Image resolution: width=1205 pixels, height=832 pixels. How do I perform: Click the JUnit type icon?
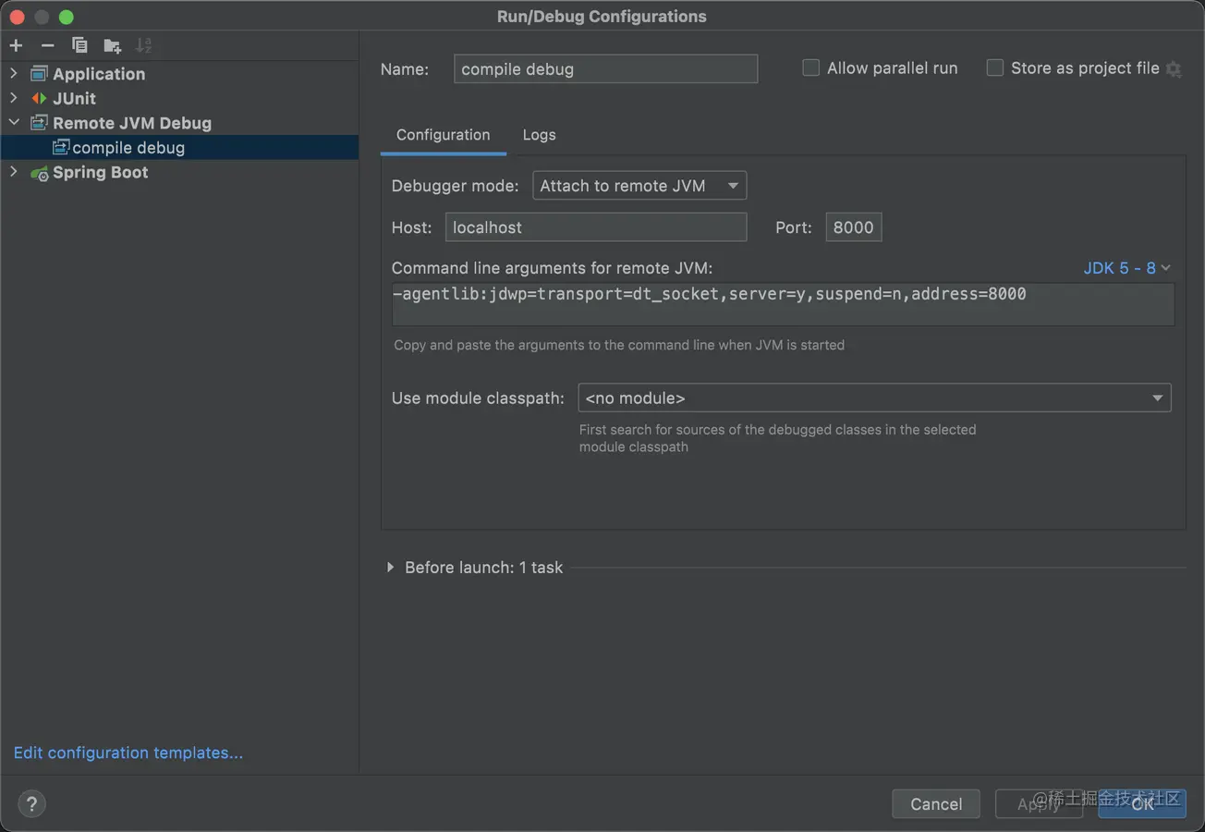click(39, 98)
